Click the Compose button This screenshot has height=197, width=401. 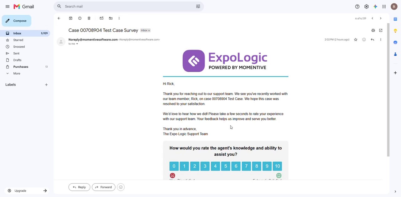tap(17, 21)
